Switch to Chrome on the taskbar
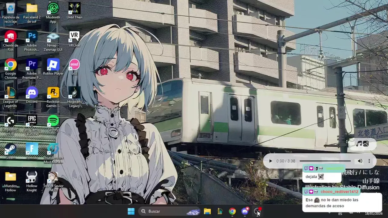 232,211
